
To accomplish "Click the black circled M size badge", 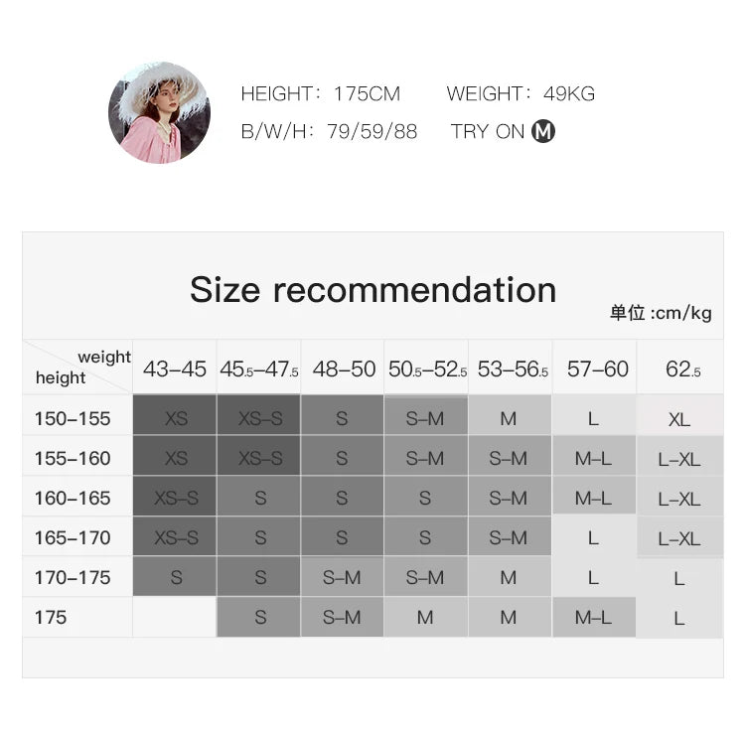I will pos(542,131).
